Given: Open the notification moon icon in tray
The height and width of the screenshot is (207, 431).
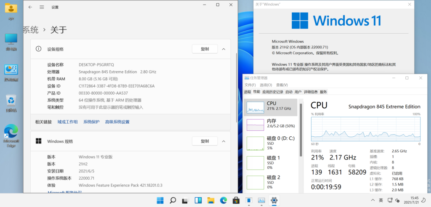Looking at the screenshot, I should pyautogui.click(x=423, y=200).
